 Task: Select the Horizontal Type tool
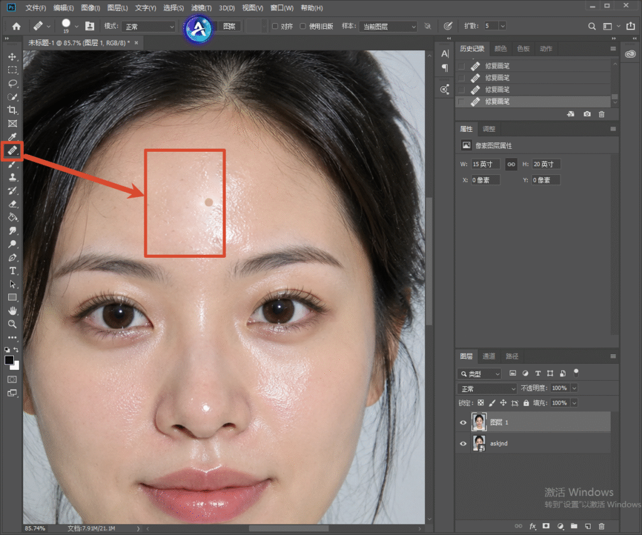[13, 271]
